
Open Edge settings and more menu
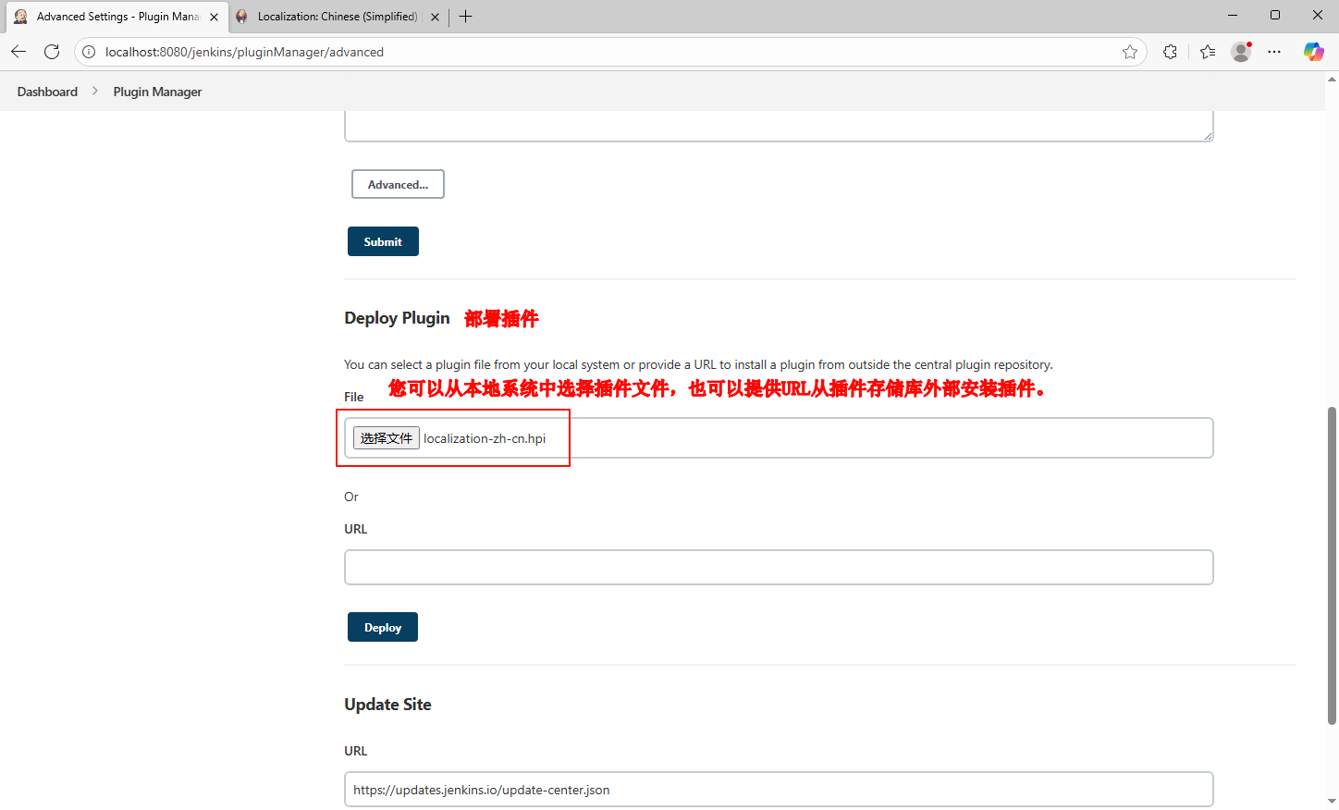click(x=1274, y=52)
